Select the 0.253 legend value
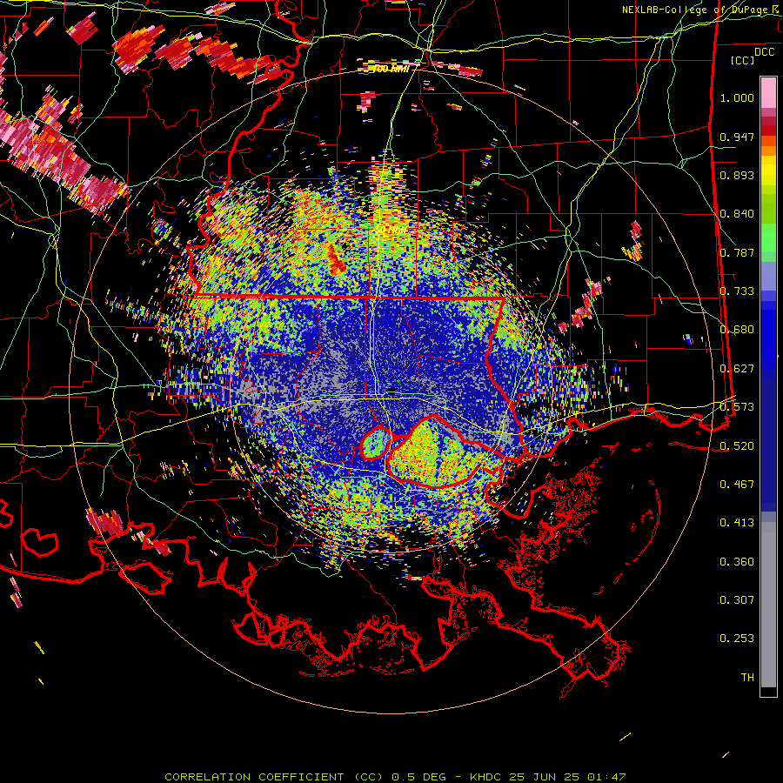783x783 pixels. 737,639
